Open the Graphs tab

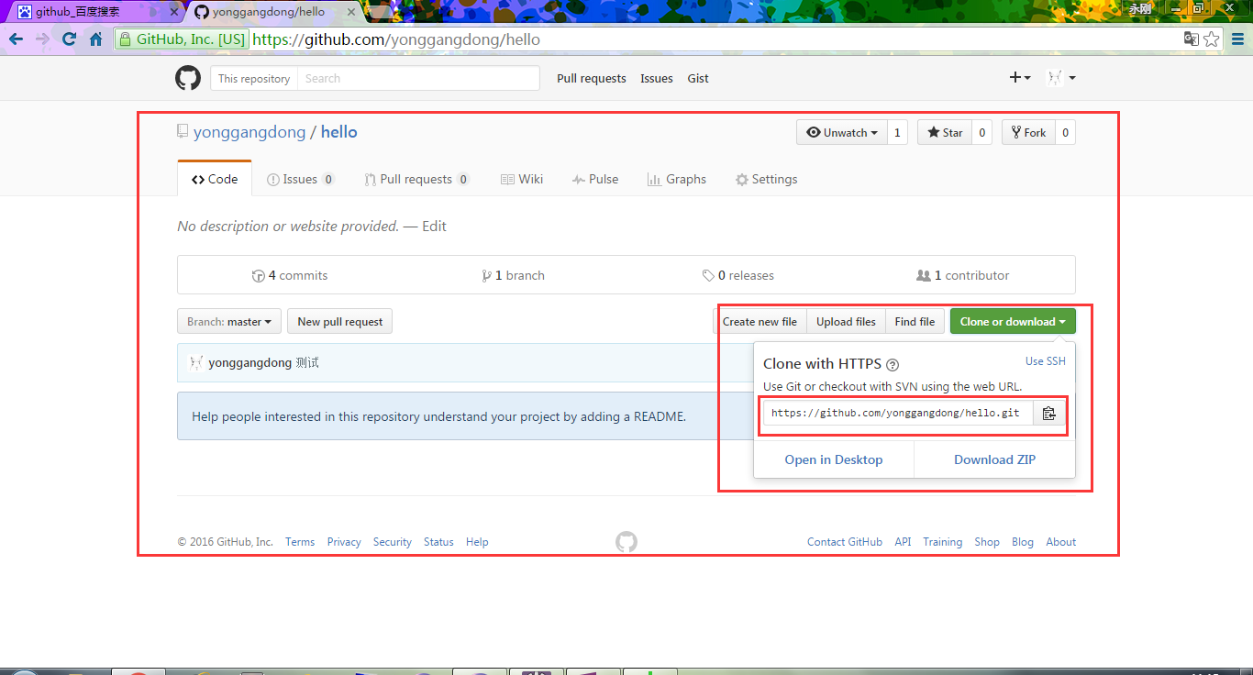pos(676,179)
